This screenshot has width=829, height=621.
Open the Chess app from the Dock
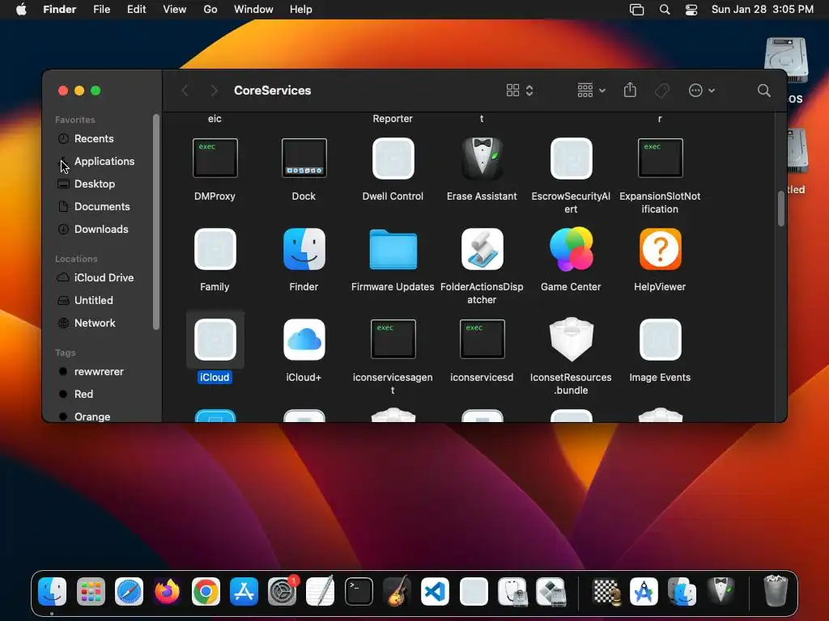tap(606, 591)
